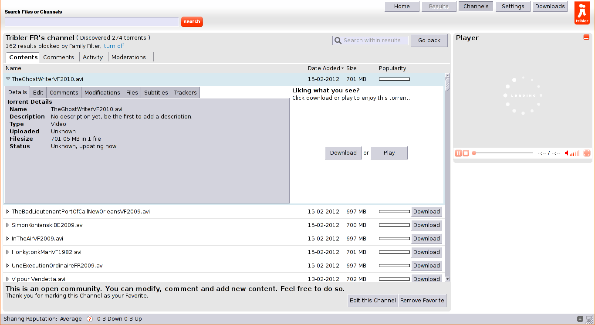
Task: Adjust the player volume bars
Action: pyautogui.click(x=575, y=153)
